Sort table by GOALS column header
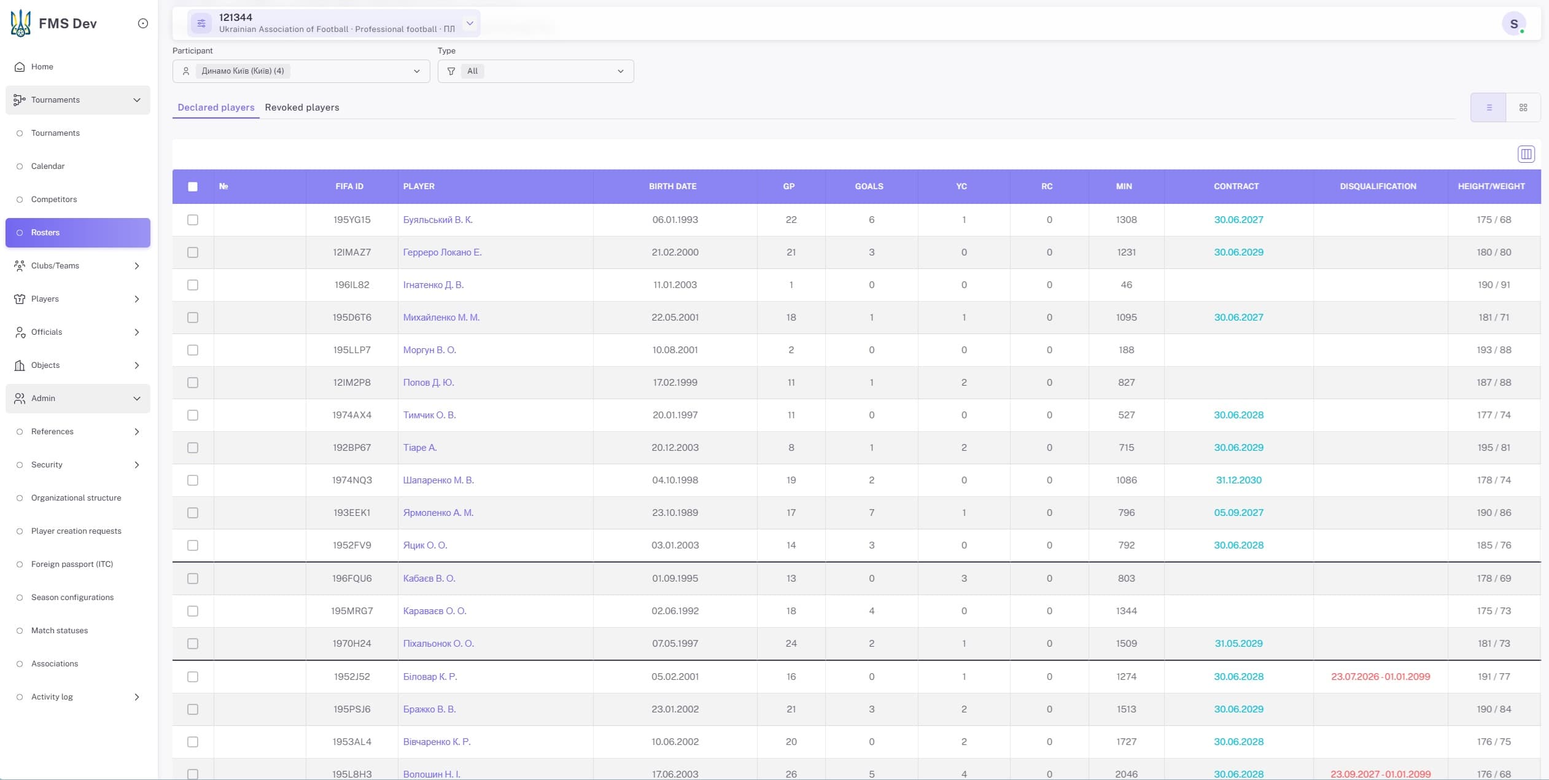Viewport: 1549px width, 780px height. 869,186
